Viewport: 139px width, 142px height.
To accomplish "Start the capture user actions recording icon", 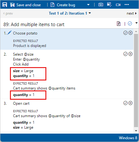I will pyautogui.click(x=109, y=5).
